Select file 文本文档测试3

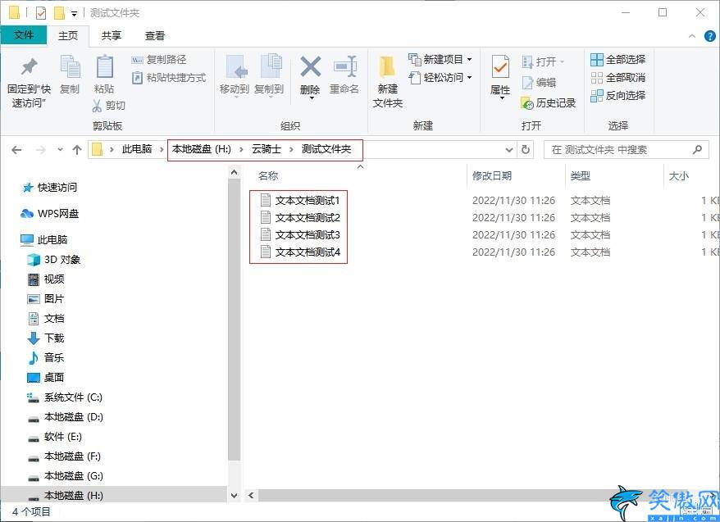pyautogui.click(x=299, y=235)
